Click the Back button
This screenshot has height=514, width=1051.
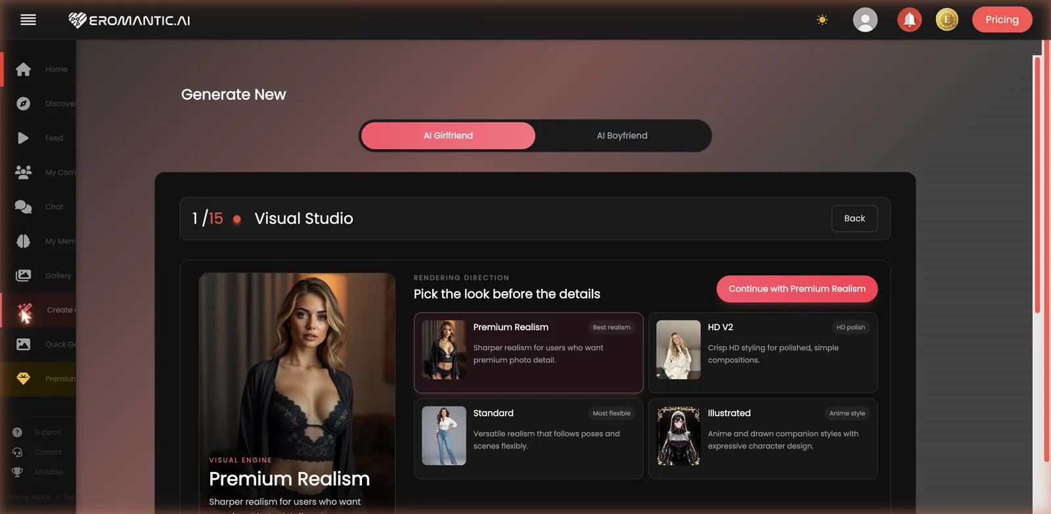(854, 219)
